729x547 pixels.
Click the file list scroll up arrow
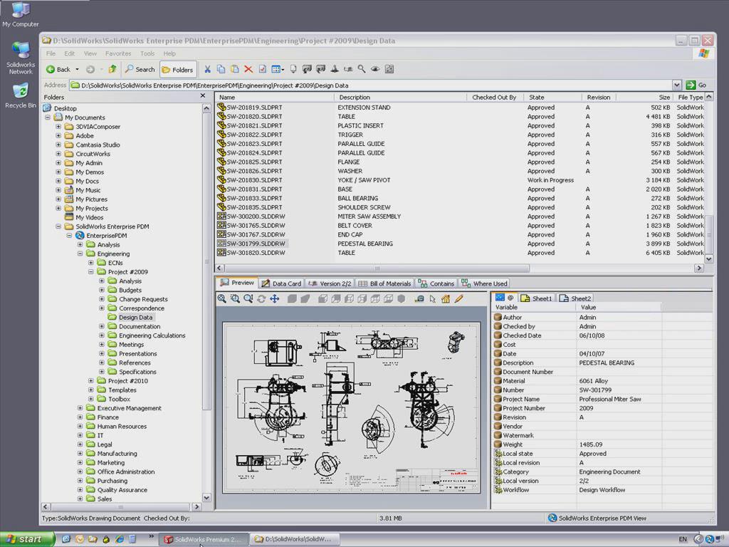708,97
